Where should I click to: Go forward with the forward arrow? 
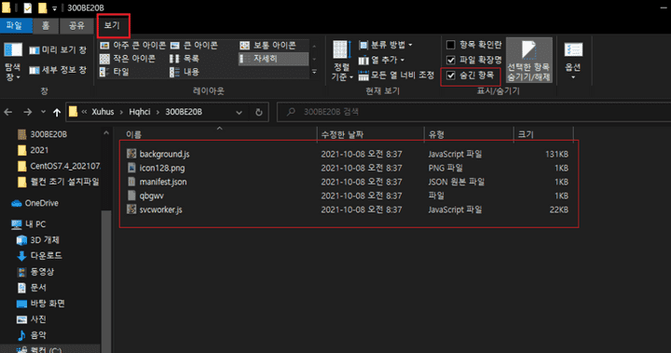(x=28, y=112)
